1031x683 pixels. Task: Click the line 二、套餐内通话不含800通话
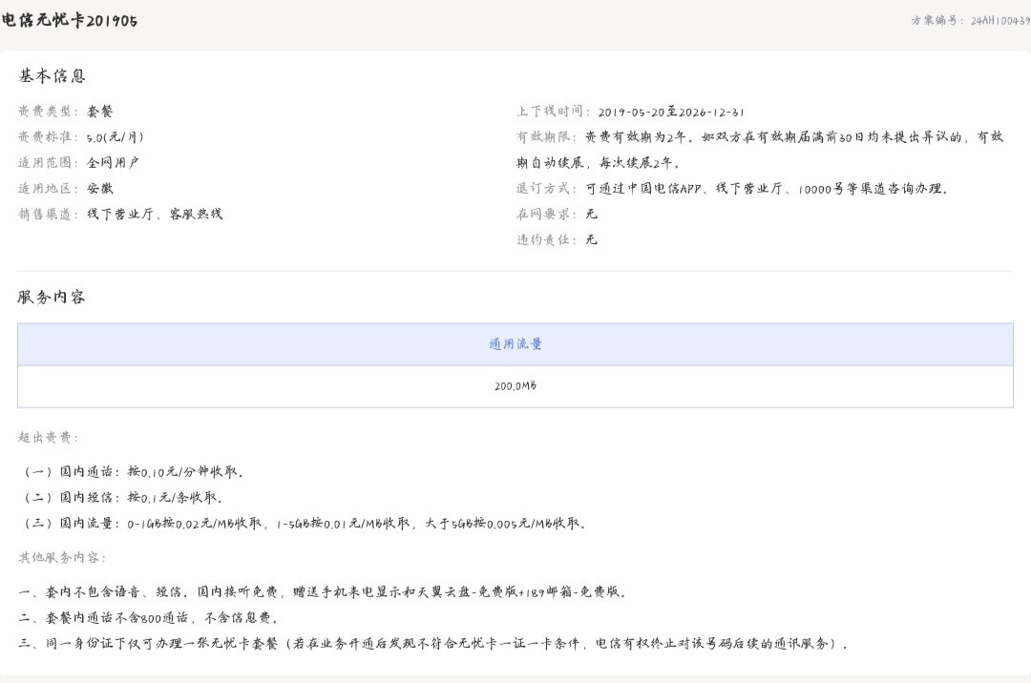[x=149, y=617]
